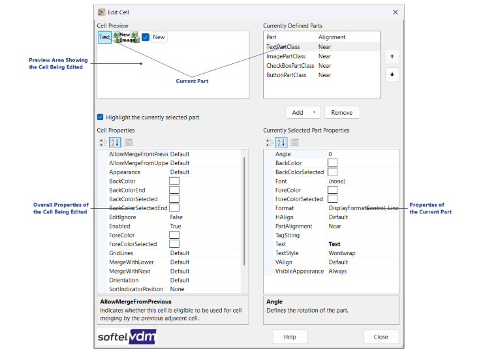Viewport: 498px width, 353px height.
Task: Select Orientation property value
Action: pyautogui.click(x=205, y=281)
